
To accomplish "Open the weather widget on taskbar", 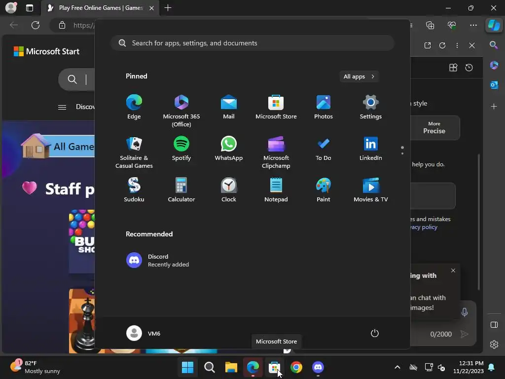I will tap(35, 367).
